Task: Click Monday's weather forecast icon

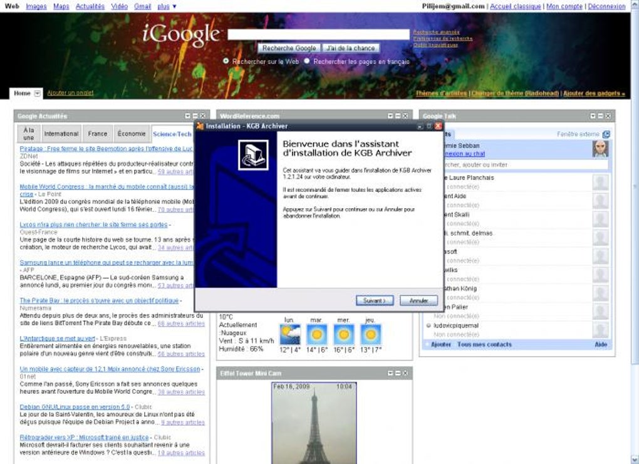Action: (x=290, y=334)
